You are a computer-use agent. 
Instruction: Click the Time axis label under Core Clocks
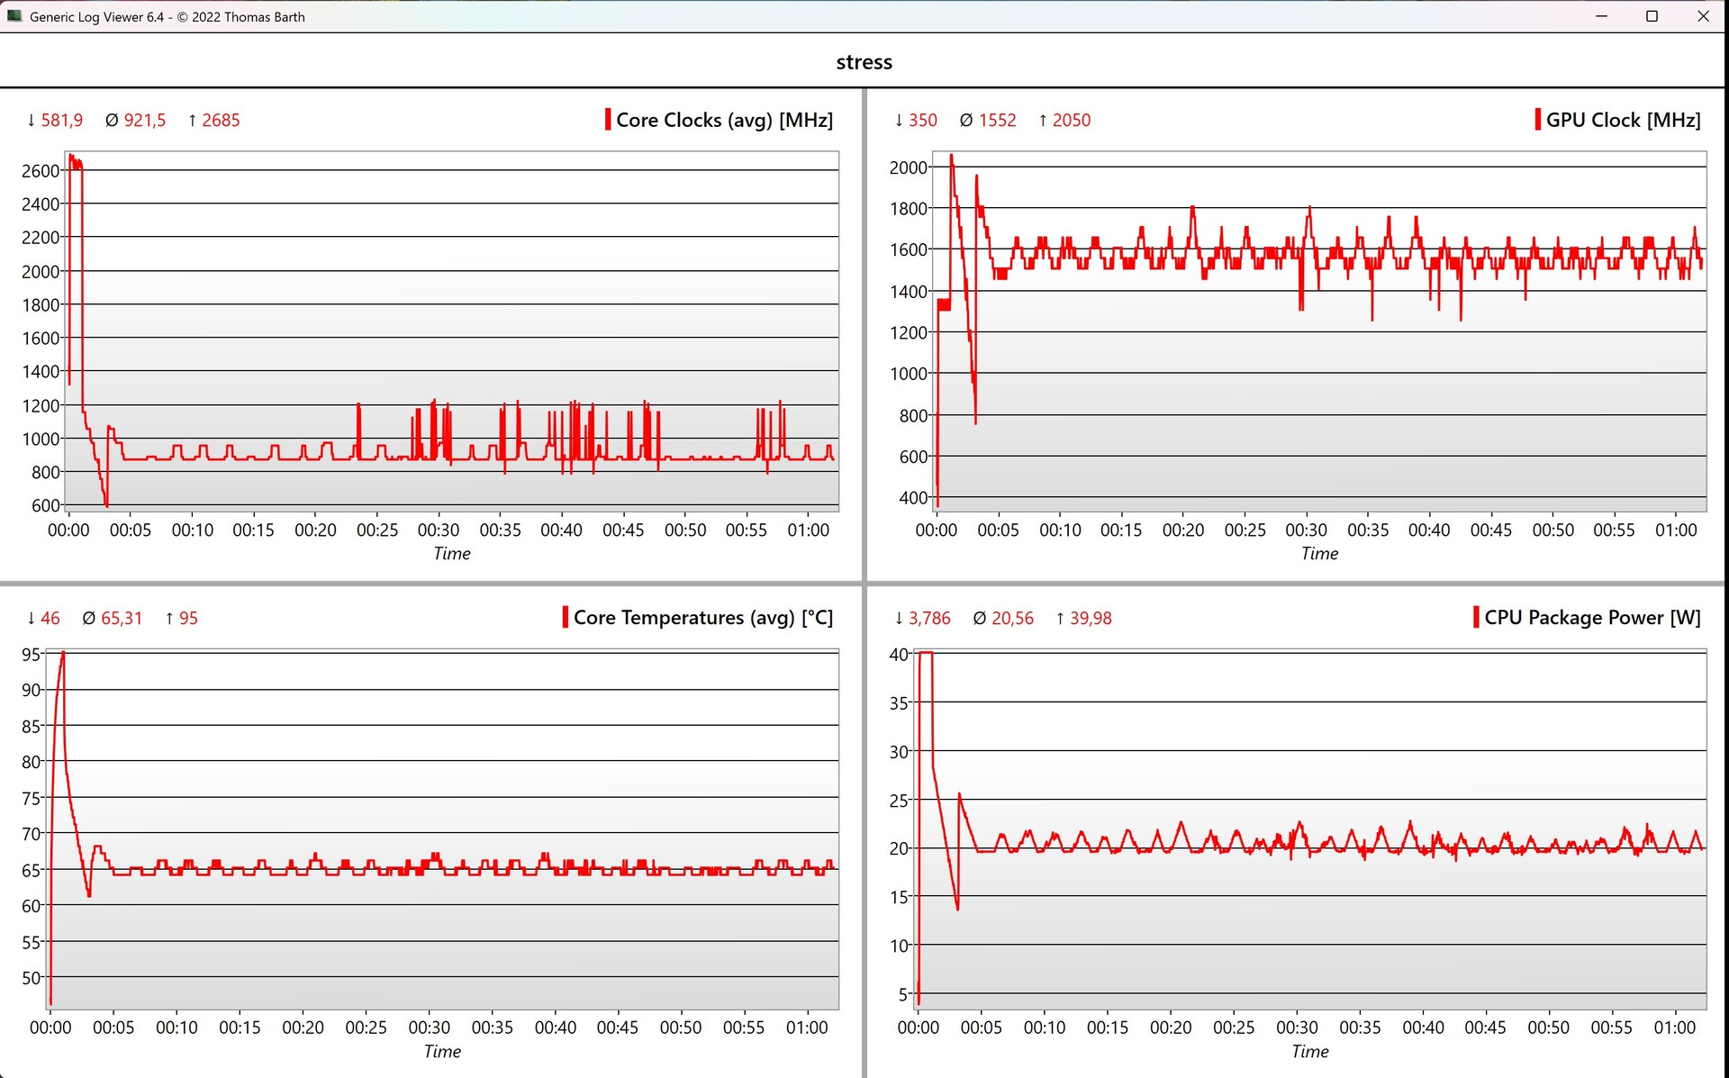451,554
